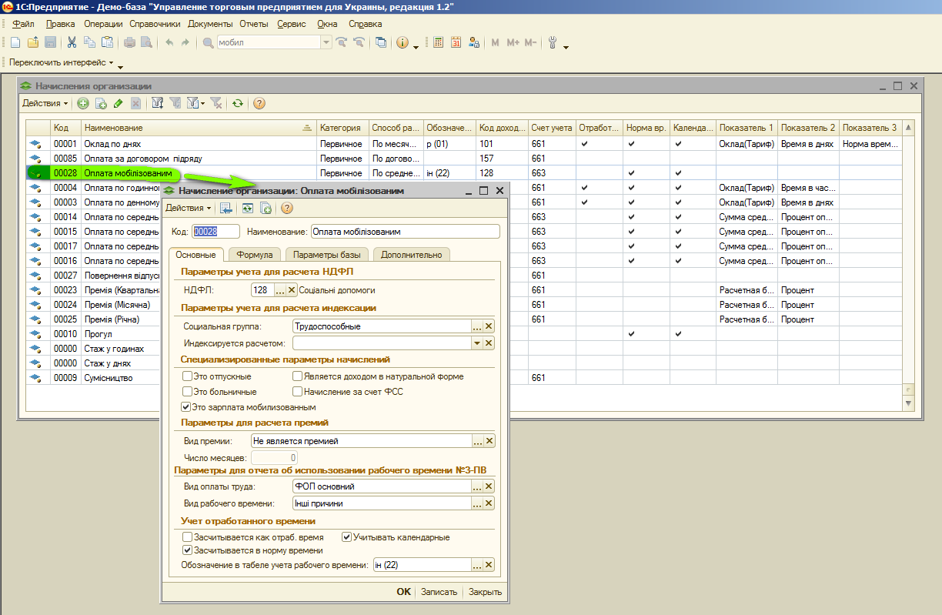This screenshot has height=615, width=942.
Task: Enable Начисление за счет ФСС checkbox
Action: point(297,392)
